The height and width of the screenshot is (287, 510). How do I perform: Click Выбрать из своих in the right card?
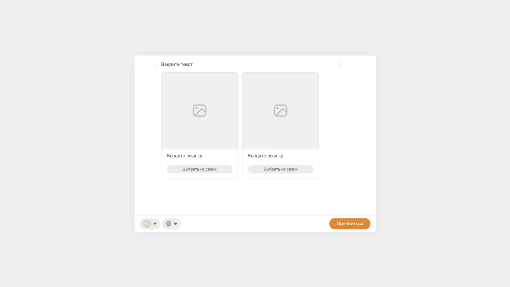280,169
